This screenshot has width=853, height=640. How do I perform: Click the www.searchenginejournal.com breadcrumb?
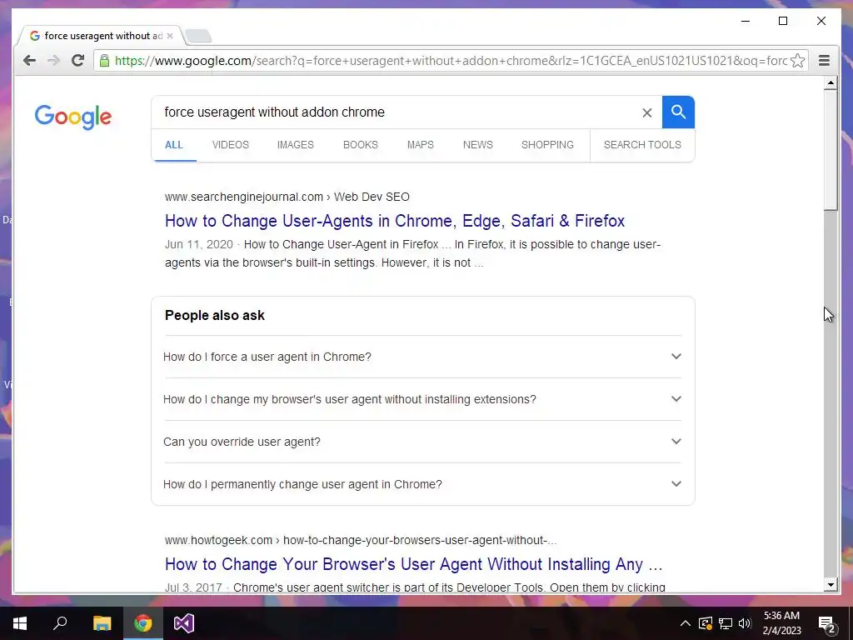click(287, 197)
